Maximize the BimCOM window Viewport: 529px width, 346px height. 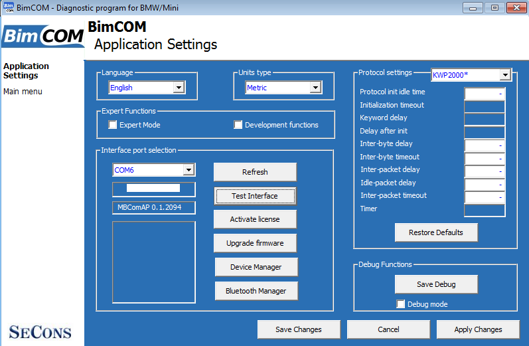[494, 7]
